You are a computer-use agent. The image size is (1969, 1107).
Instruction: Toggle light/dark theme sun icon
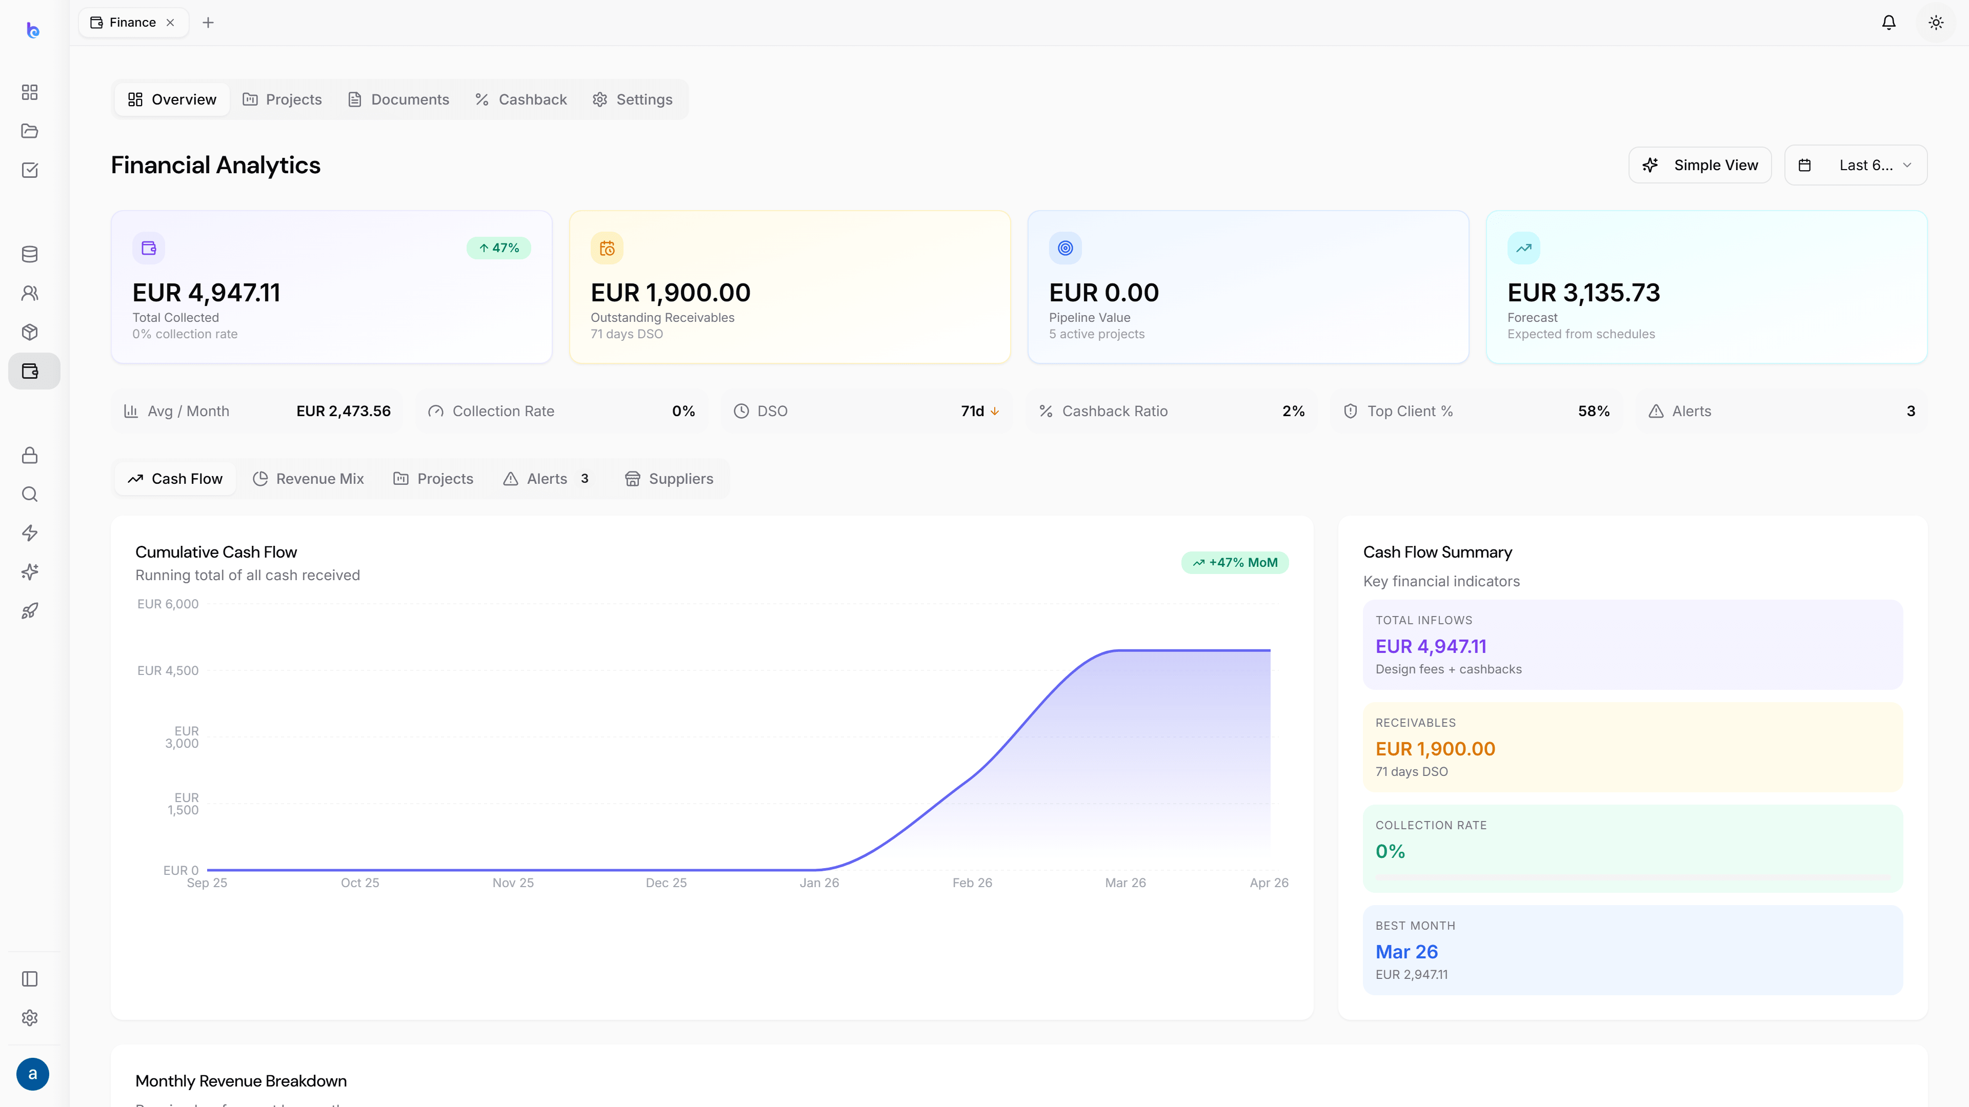1936,22
